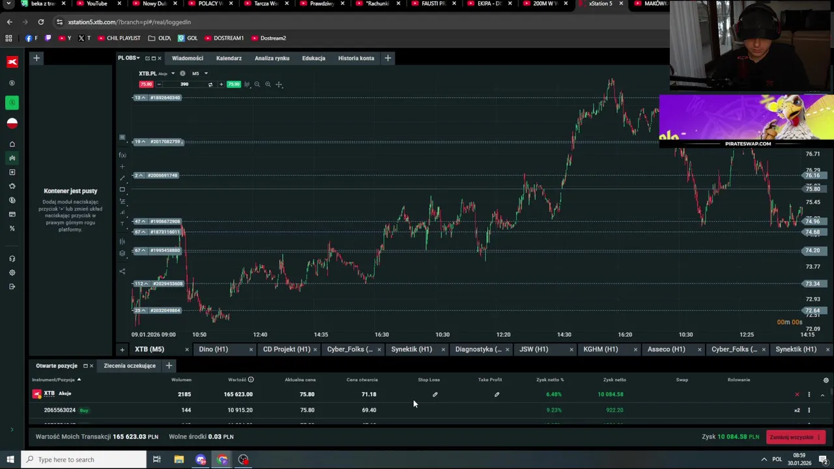
Task: Select the crosshair plus drawing tool
Action: click(x=122, y=167)
